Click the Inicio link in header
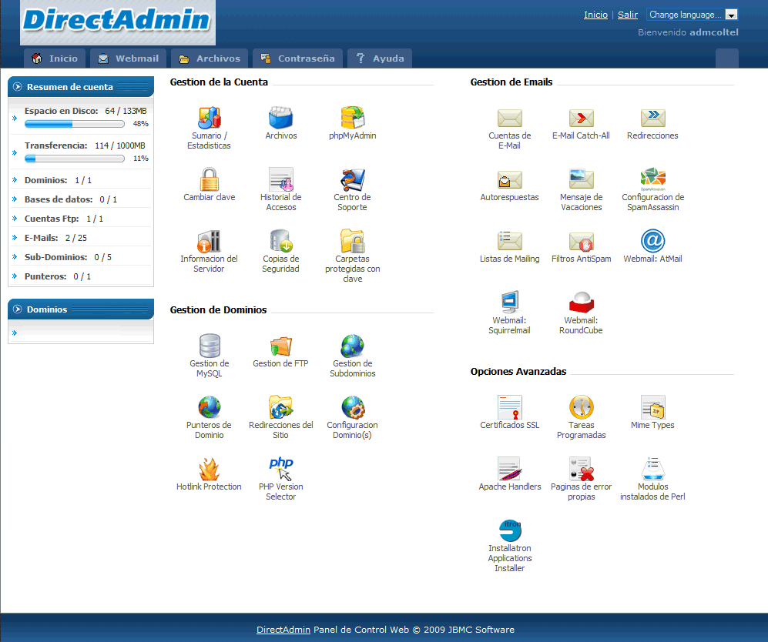 (595, 15)
